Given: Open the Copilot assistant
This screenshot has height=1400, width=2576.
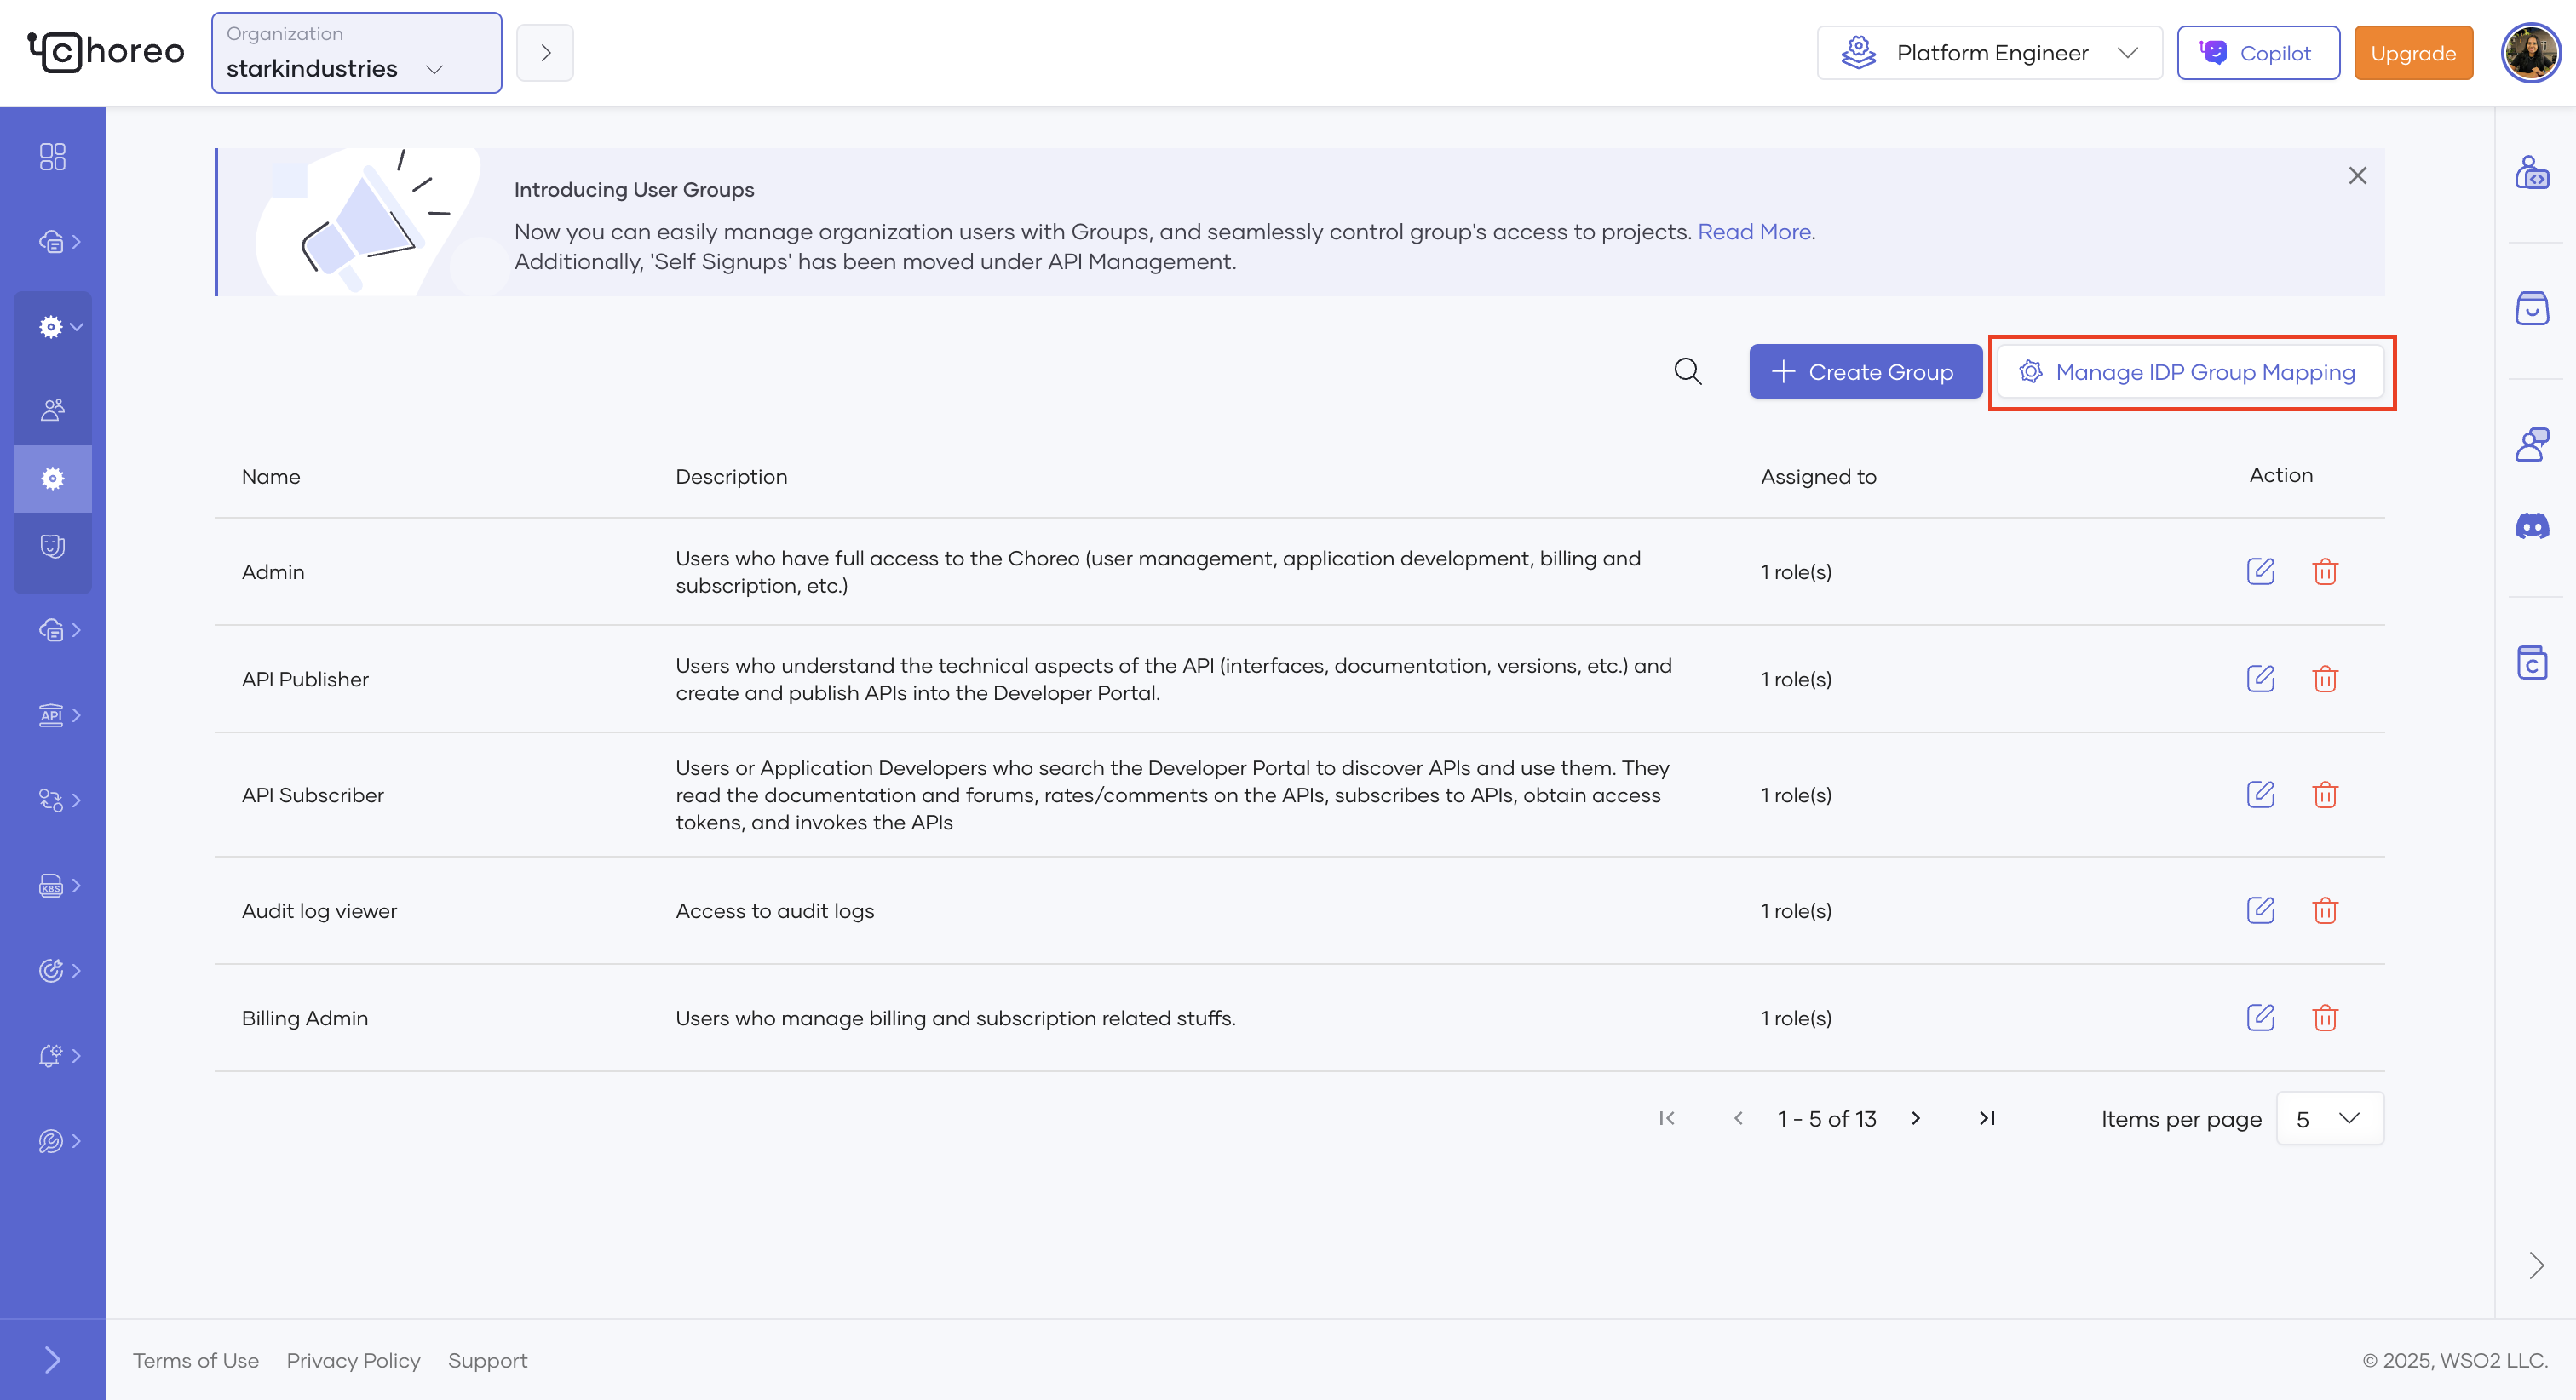Looking at the screenshot, I should tap(2257, 53).
